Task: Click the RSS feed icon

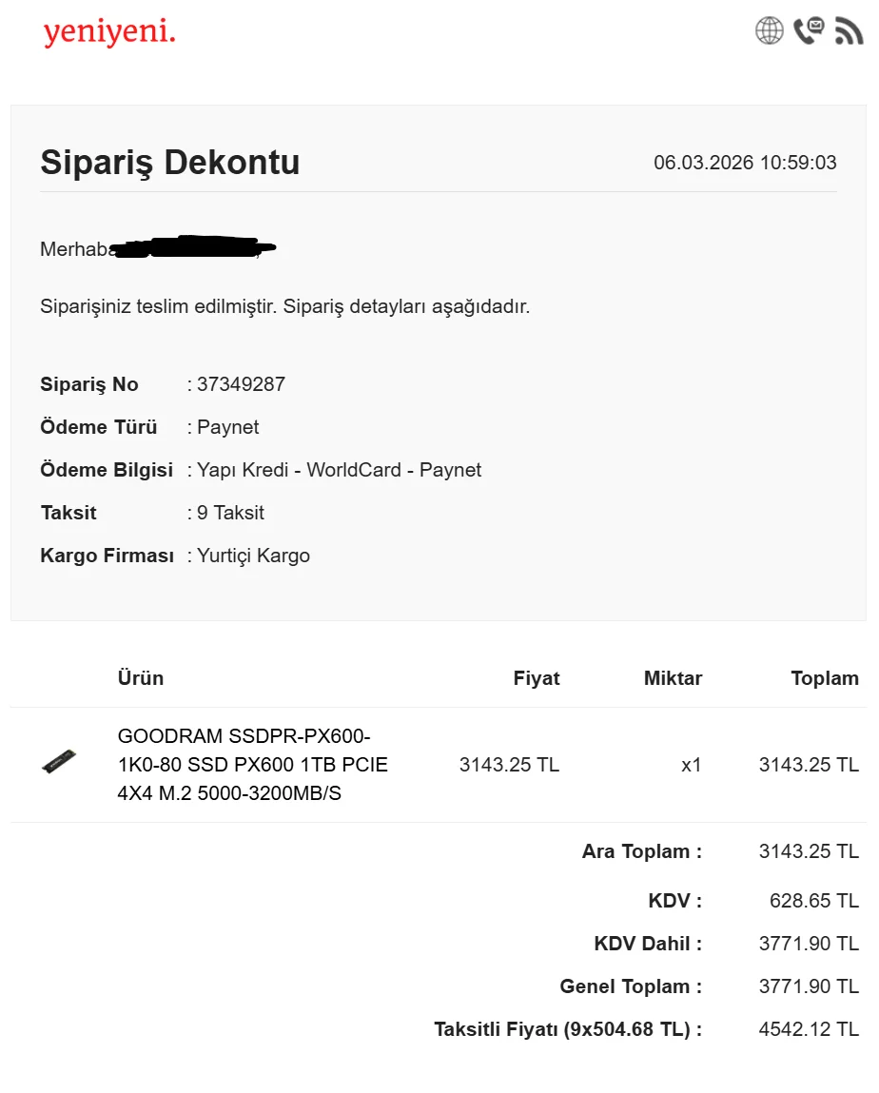Action: [848, 30]
